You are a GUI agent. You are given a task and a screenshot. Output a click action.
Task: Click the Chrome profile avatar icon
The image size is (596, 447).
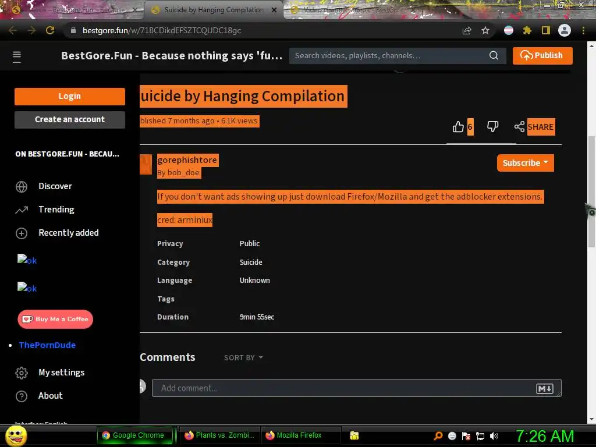tap(565, 30)
